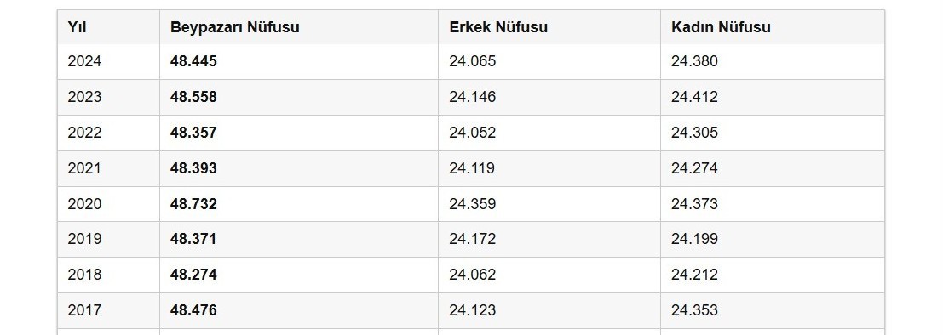Select the 2021 population 48.393

(298, 168)
